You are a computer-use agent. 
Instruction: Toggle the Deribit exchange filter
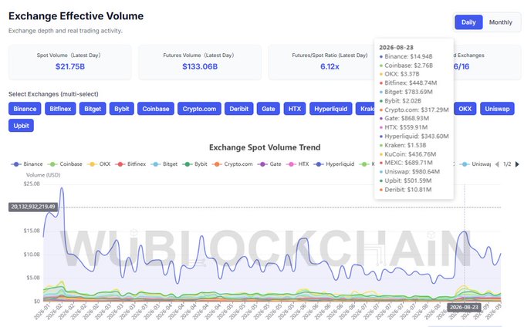239,109
